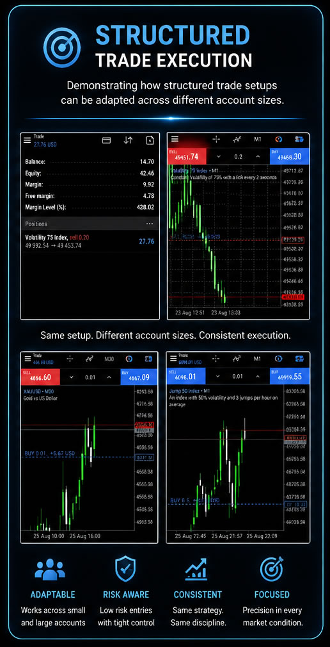Tap BUY 0.01 +5.67 USD order line label
Image resolution: width=330 pixels, height=647 pixels.
[49, 453]
